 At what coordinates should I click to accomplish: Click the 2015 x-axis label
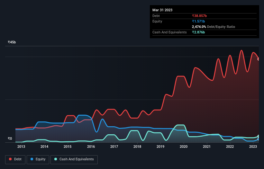click(x=68, y=147)
